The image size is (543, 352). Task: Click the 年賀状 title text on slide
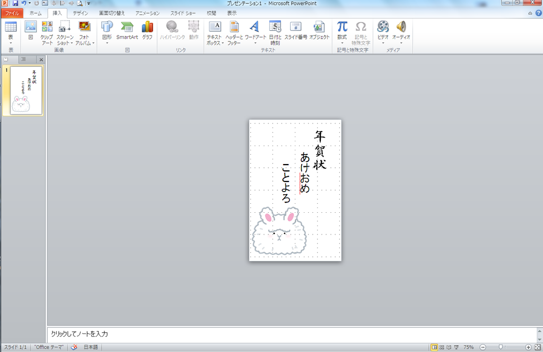pos(320,150)
